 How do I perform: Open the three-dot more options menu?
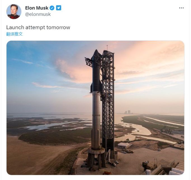(181, 8)
